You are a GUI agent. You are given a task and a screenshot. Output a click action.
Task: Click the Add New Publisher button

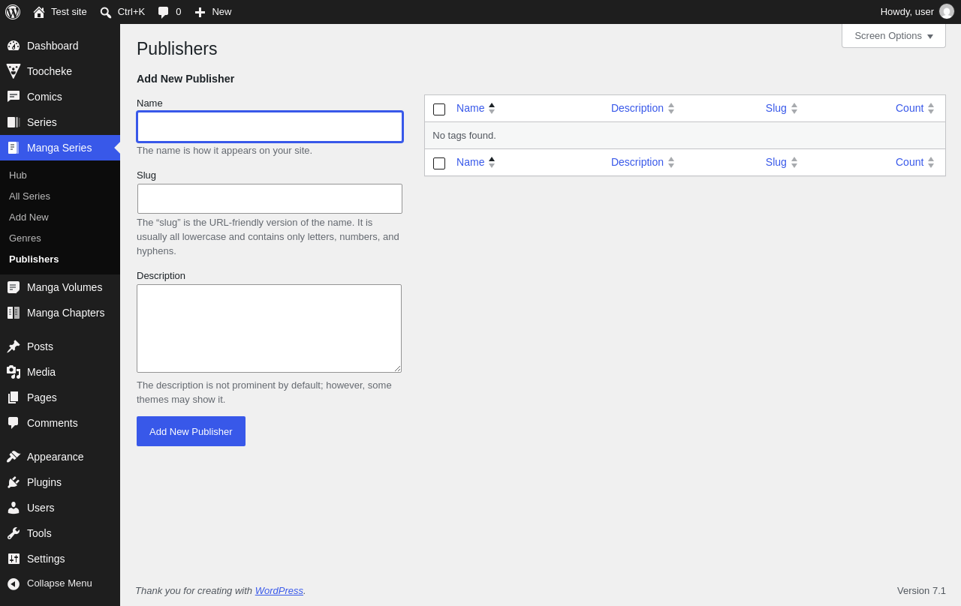pos(191,431)
